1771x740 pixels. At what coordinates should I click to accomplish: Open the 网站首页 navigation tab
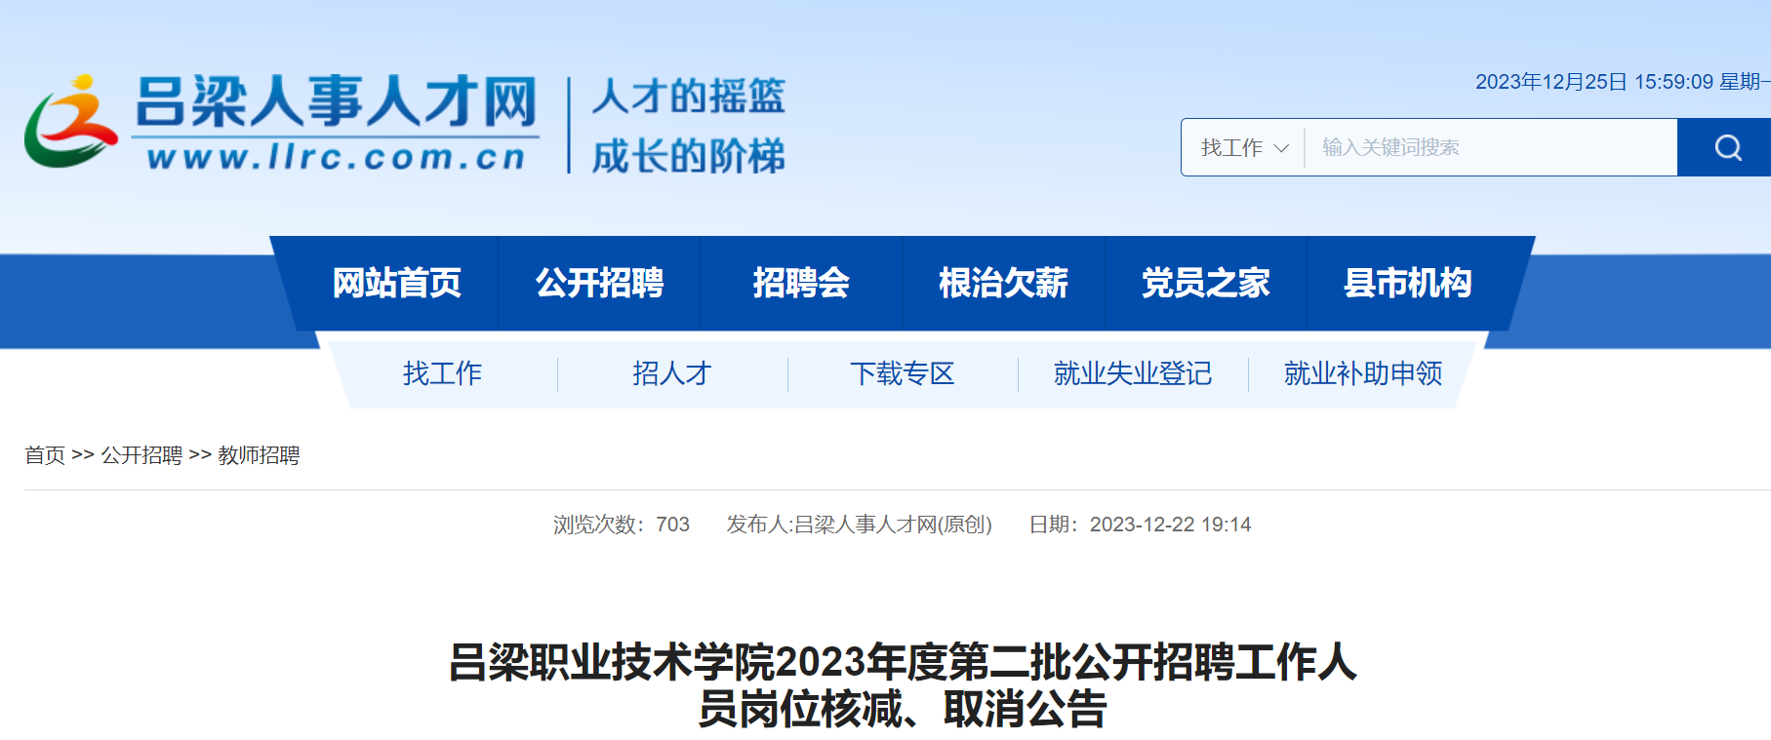point(396,283)
